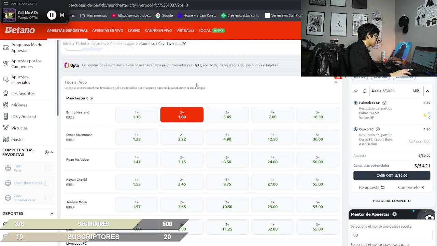Open Programación de Apuestas sidebar icon
Image resolution: width=437 pixels, height=246 pixels.
click(5, 47)
